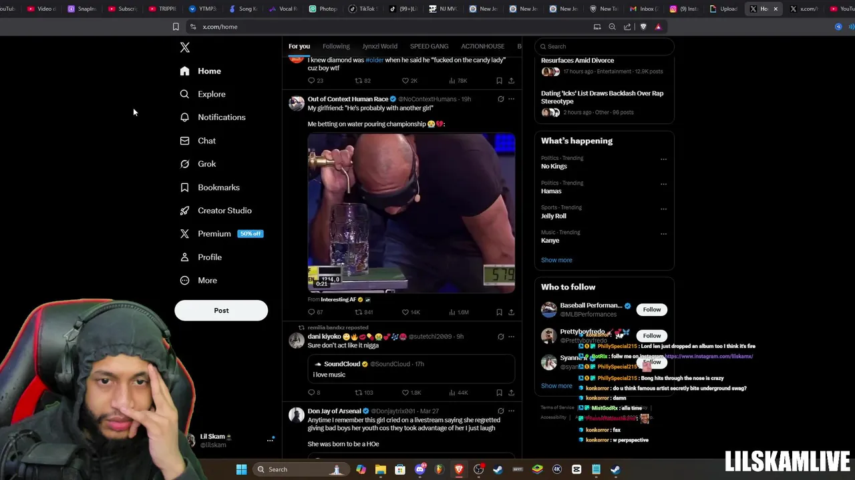Open Notifications in sidebar

point(212,117)
